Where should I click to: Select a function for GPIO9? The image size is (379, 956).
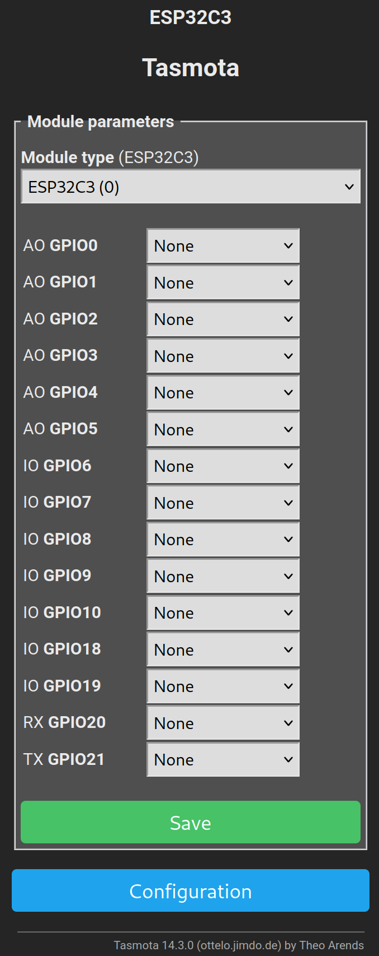(x=223, y=576)
